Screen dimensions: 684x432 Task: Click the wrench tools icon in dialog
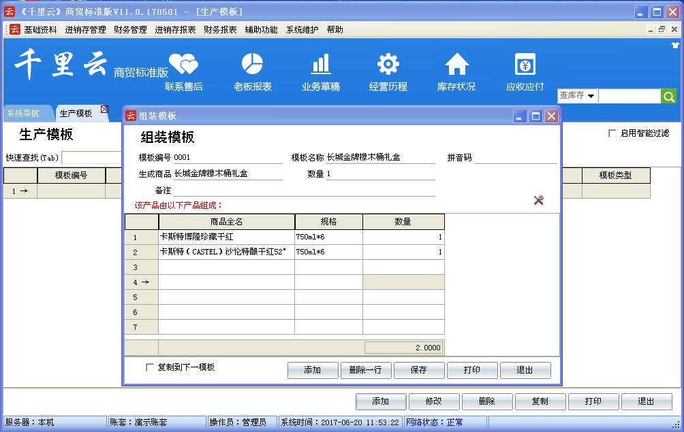538,200
